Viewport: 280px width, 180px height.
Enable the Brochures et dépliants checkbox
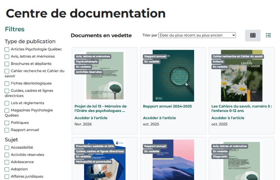pyautogui.click(x=7, y=64)
